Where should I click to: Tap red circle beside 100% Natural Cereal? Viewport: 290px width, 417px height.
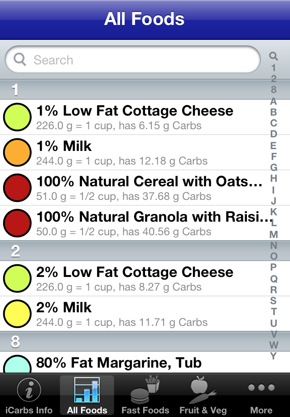coord(17,188)
